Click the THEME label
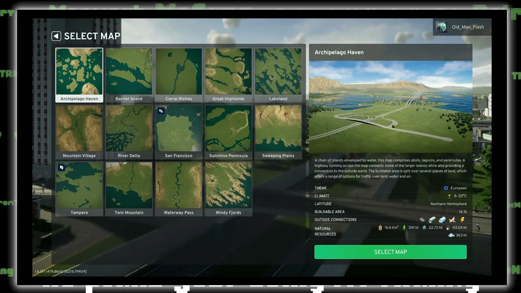Image resolution: width=521 pixels, height=293 pixels. (x=321, y=188)
